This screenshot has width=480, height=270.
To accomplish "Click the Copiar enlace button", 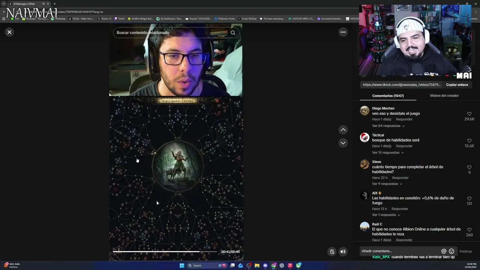I will 457,85.
